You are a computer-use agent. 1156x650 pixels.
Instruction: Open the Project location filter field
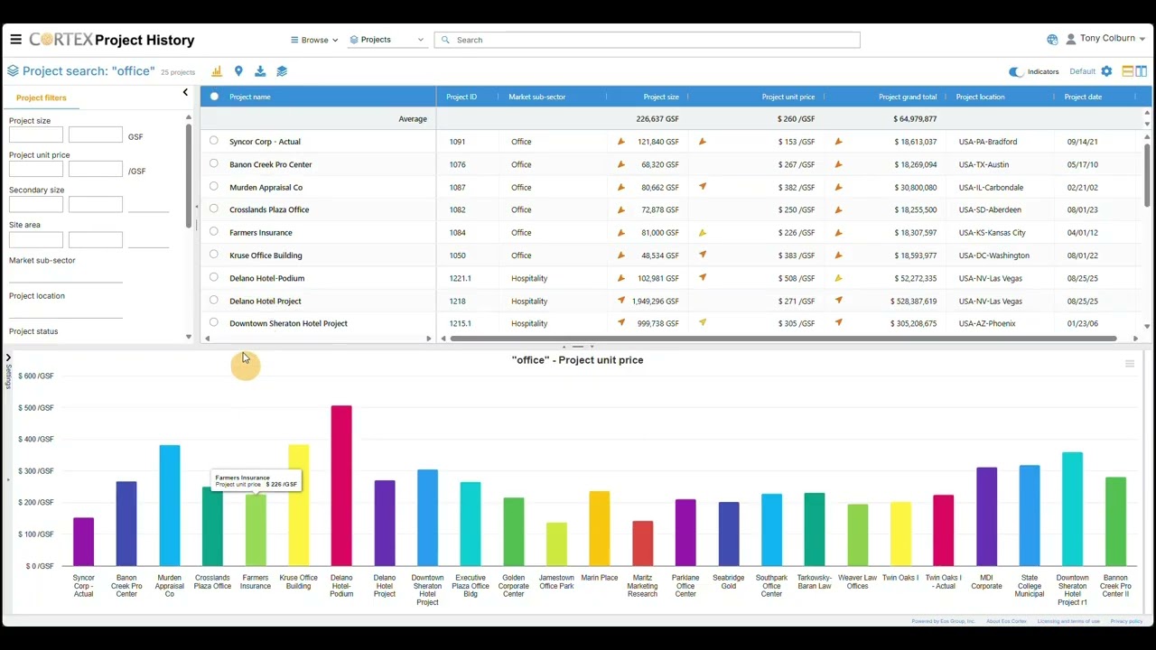(65, 310)
